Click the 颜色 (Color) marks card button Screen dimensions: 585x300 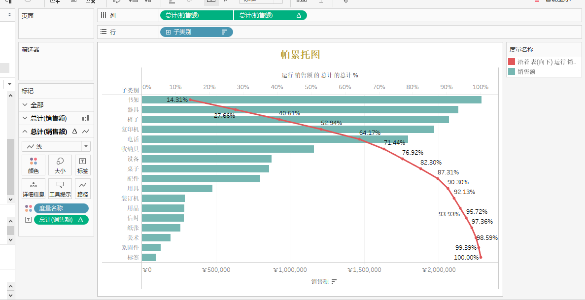(34, 165)
